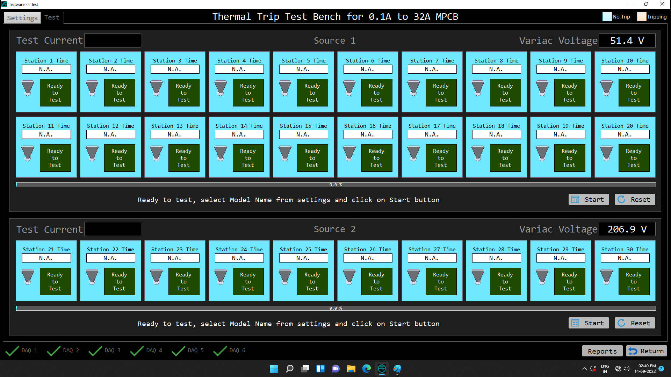Open Microsoft Edge from taskbar
The width and height of the screenshot is (671, 377).
point(366,369)
